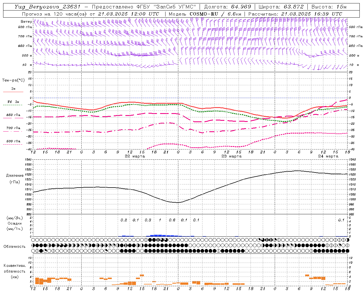This screenshot has width=364, height=291.
Task: Click the Ветер panel label
Action: point(26,22)
